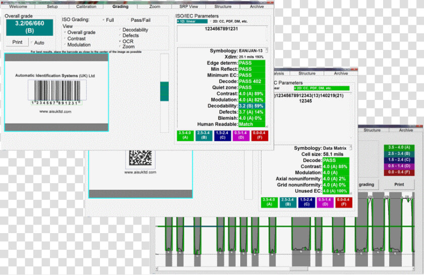
Task: Choose 1D: linear parameter mode in front window
Action: (192, 21)
